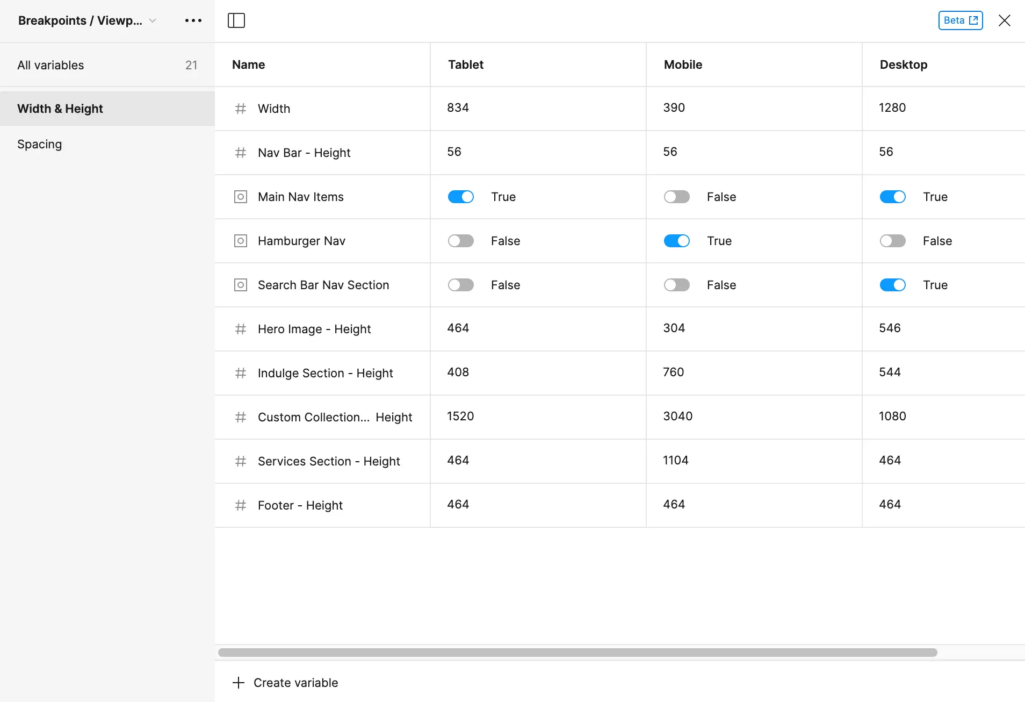This screenshot has height=702, width=1025.
Task: Click the plus icon for Create variable
Action: [x=239, y=683]
